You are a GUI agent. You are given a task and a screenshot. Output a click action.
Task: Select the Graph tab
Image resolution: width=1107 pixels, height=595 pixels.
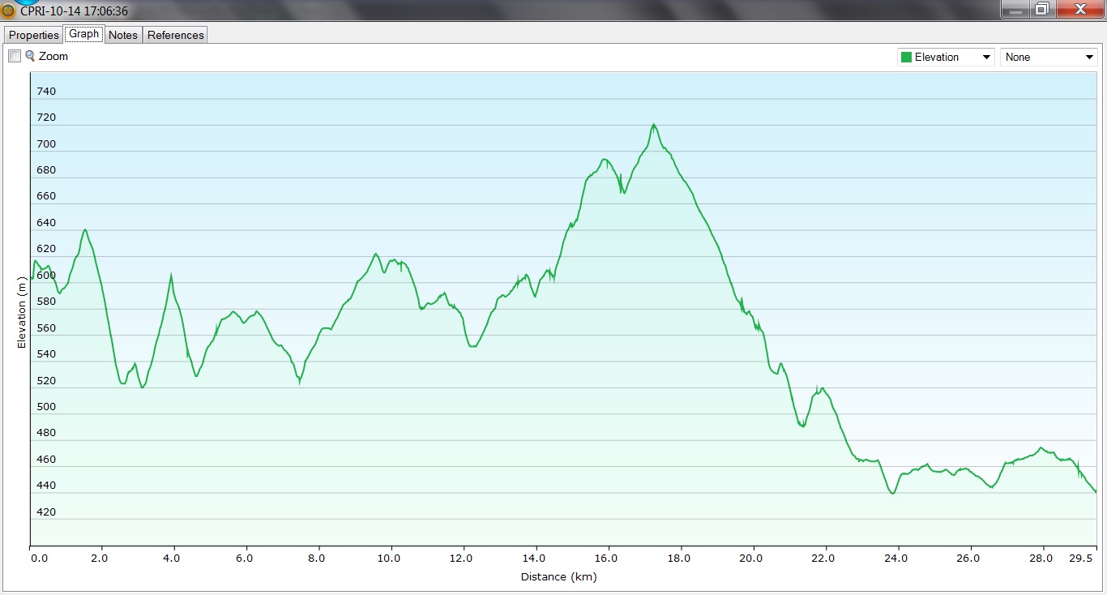point(84,34)
